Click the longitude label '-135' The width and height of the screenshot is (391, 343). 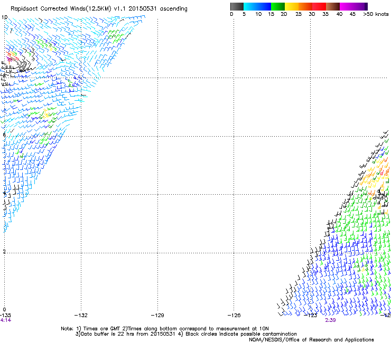tap(5, 316)
